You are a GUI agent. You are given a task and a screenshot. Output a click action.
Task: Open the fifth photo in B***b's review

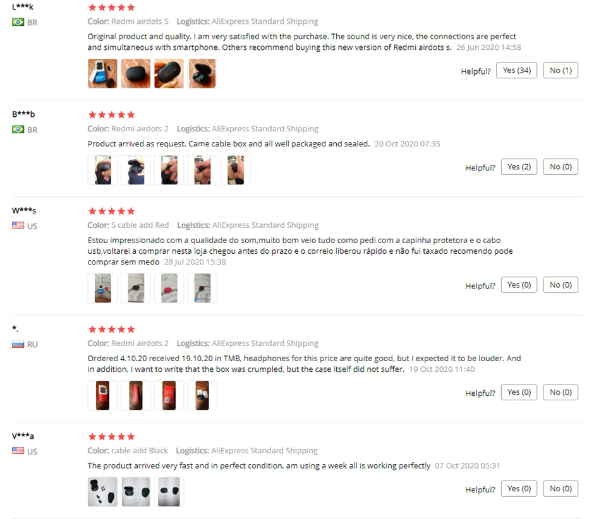[235, 170]
